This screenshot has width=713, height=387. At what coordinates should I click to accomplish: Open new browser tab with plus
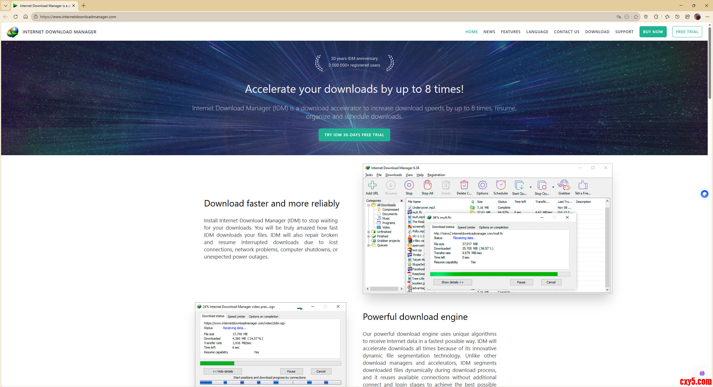[x=84, y=6]
